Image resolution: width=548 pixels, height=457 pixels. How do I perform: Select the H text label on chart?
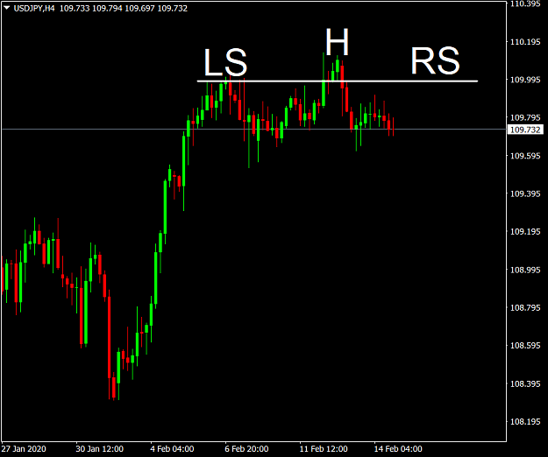pos(337,42)
